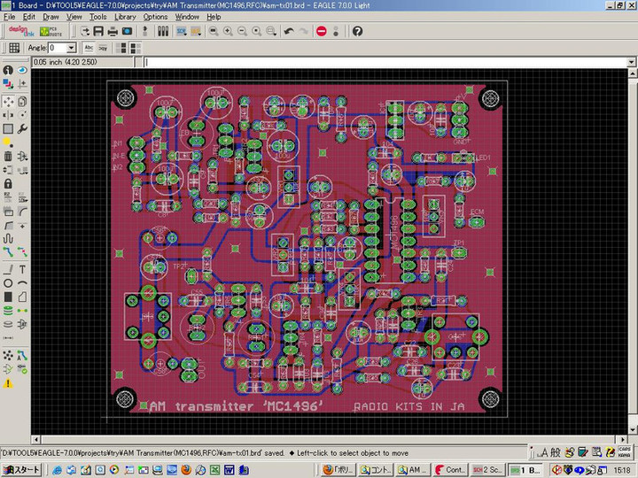This screenshot has height=478, width=638.
Task: Select the Text tool
Action: coord(22,268)
